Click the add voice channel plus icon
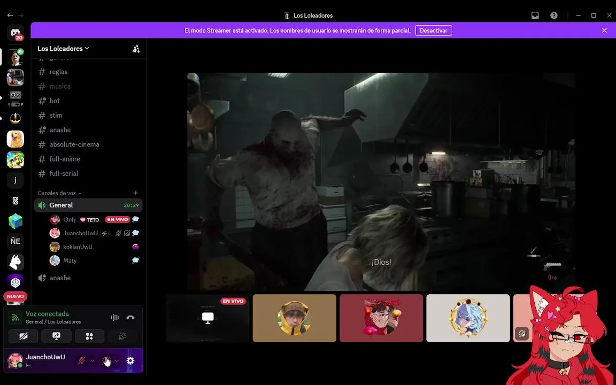This screenshot has width=616, height=385. coord(135,193)
